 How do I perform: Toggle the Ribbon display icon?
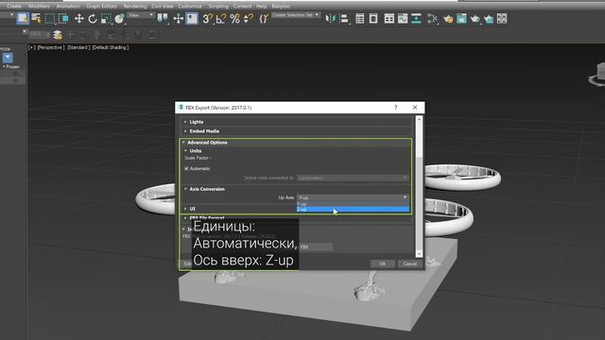coord(389,19)
